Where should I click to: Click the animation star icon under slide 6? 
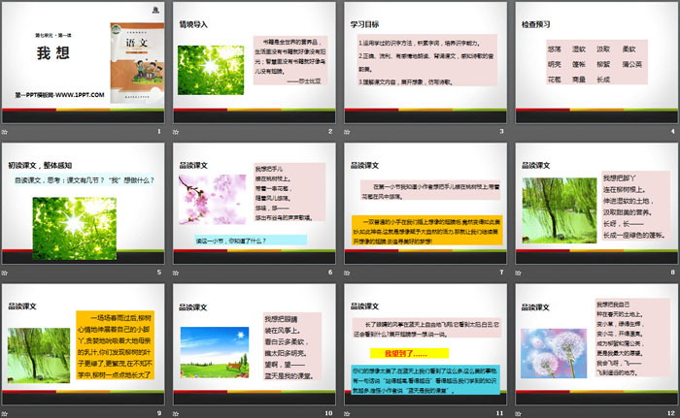176,273
